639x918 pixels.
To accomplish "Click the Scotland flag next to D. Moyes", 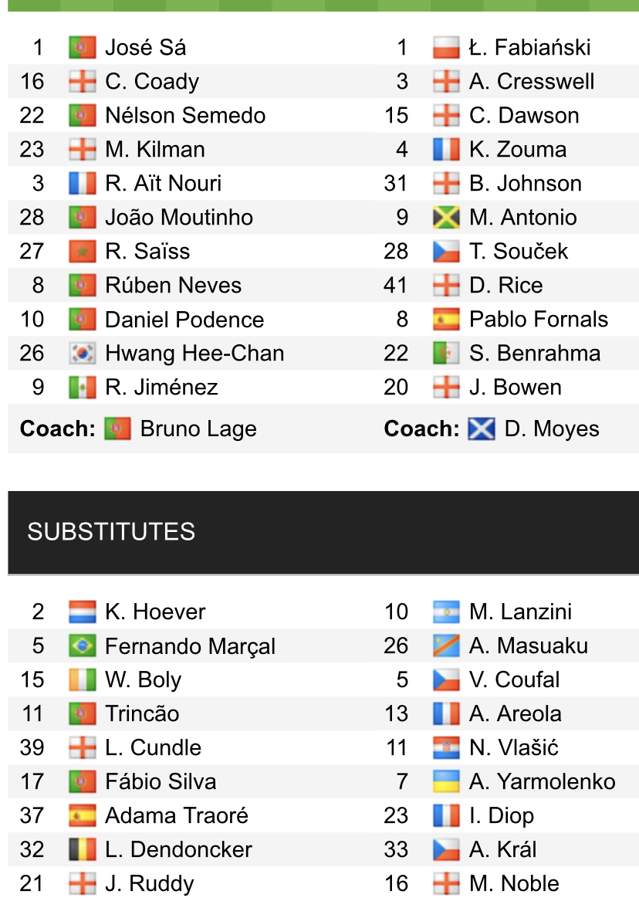I will 482,429.
